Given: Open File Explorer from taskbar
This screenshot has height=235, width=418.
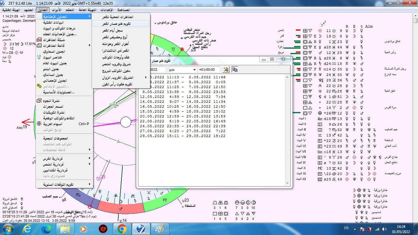Looking at the screenshot, I should 65,229.
